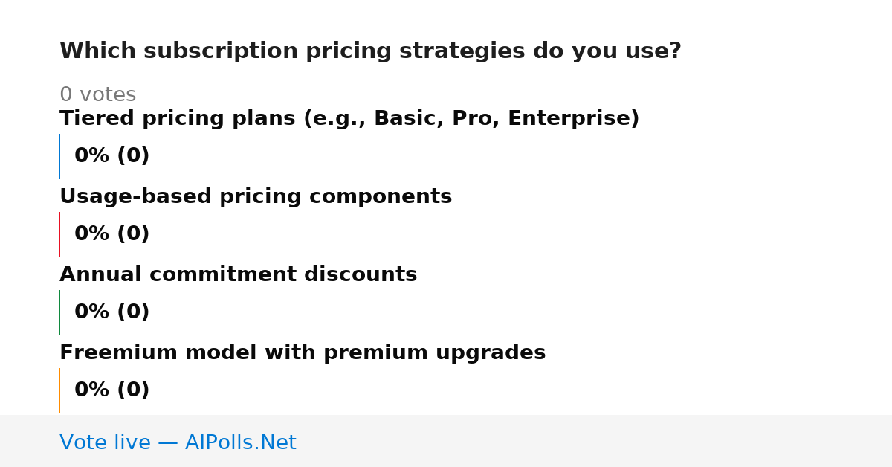
Task: Click the green bar for Annual commitment
Action: [59, 312]
